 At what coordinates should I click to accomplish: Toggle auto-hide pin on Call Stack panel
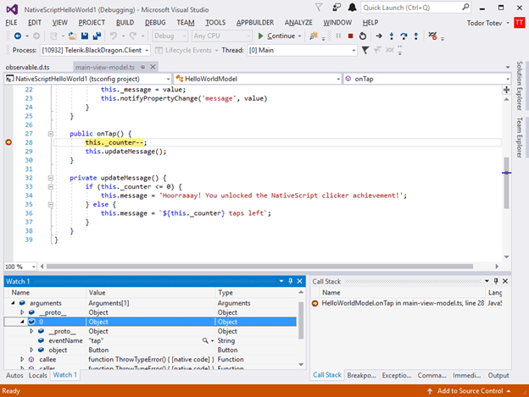click(x=496, y=281)
